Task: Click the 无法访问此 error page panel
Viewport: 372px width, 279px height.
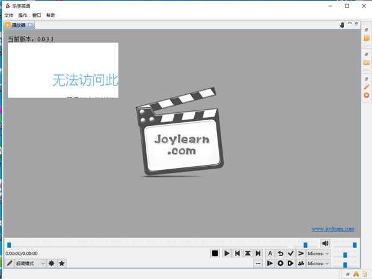Action: pyautogui.click(x=63, y=70)
